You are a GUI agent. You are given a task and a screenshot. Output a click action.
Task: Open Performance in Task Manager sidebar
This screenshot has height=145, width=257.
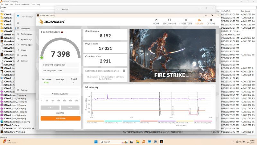[x=27, y=34]
